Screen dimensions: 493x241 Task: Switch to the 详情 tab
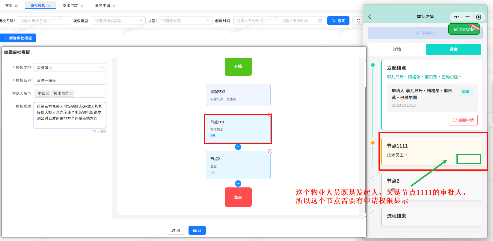[x=397, y=49]
